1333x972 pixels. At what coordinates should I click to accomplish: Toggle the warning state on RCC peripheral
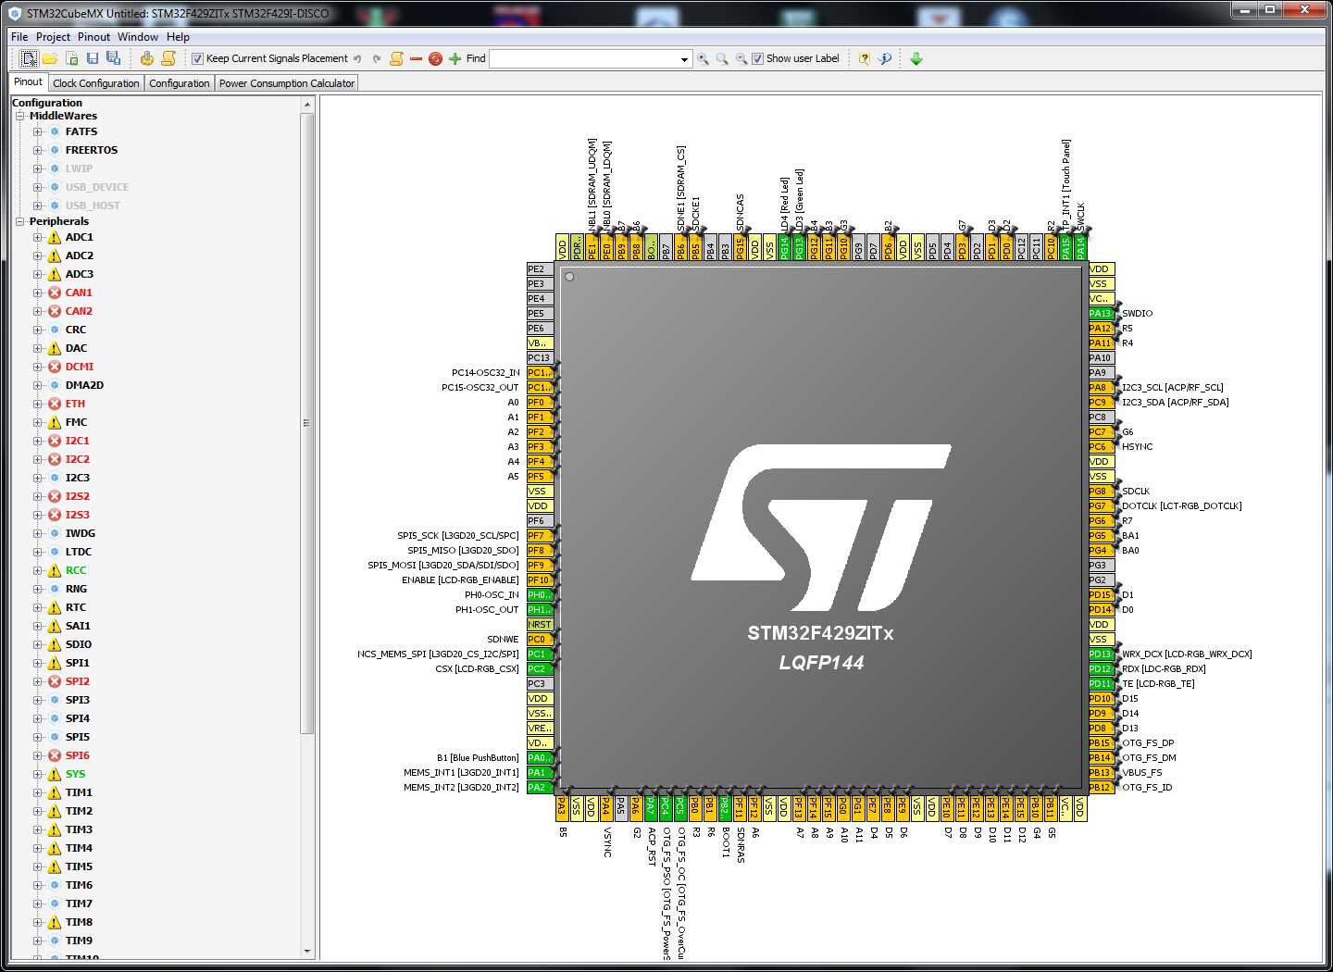53,570
